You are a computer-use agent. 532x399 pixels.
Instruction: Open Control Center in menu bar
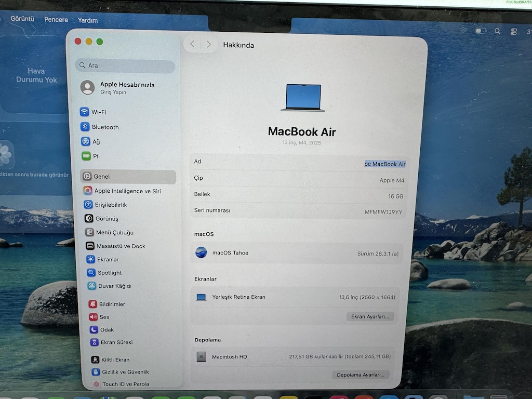[x=514, y=32]
